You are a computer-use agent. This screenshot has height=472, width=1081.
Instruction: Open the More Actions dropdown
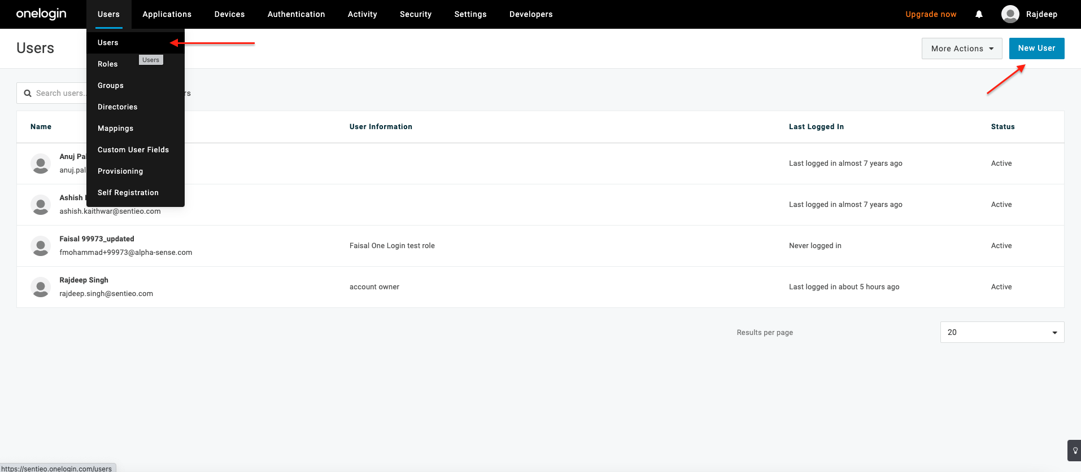(x=961, y=48)
